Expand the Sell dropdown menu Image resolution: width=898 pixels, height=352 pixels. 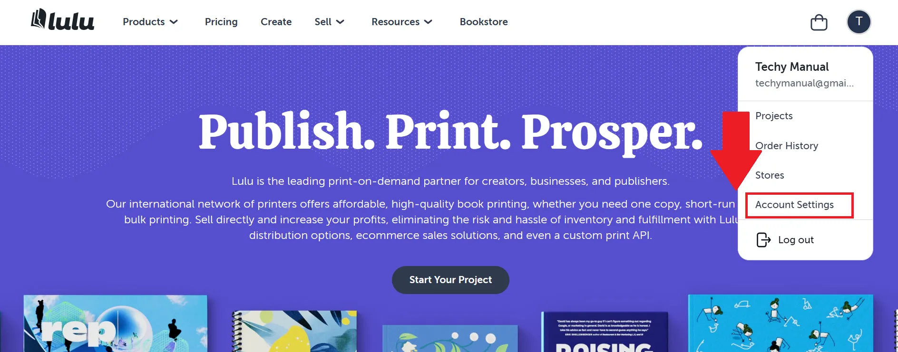click(x=329, y=22)
